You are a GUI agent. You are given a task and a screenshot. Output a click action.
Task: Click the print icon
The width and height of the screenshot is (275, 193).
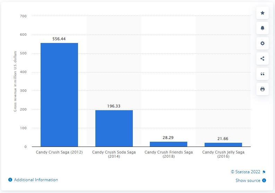click(x=263, y=89)
